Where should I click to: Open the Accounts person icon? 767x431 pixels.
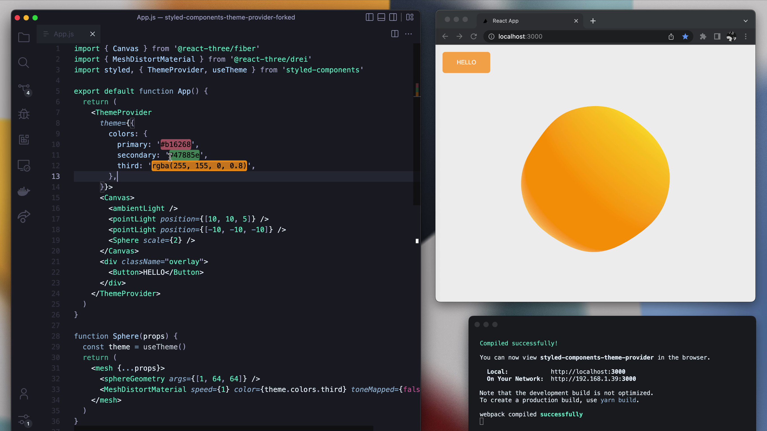[24, 394]
